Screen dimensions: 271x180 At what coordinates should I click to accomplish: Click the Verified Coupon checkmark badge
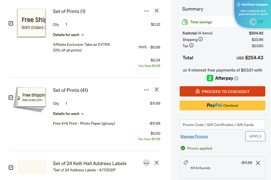tap(239, 4)
